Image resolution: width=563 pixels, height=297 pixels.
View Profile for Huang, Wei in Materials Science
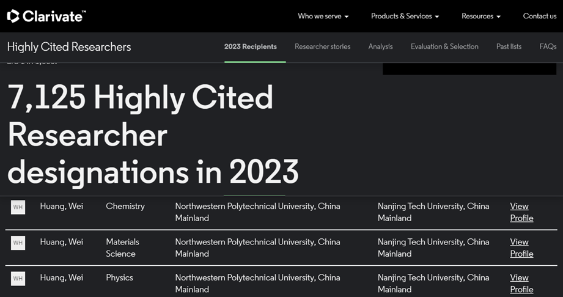pos(521,248)
